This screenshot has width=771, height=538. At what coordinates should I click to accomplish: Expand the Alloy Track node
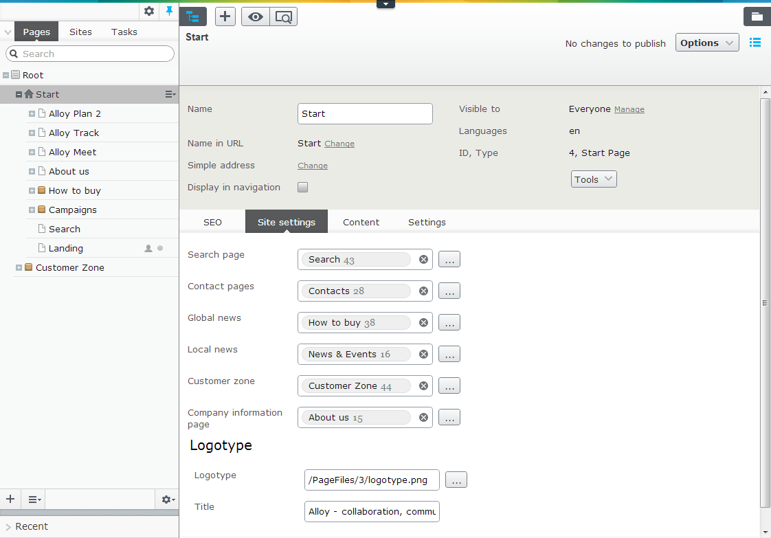[x=32, y=133]
